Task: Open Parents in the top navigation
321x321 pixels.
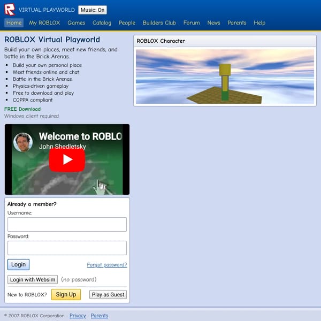Action: click(237, 22)
